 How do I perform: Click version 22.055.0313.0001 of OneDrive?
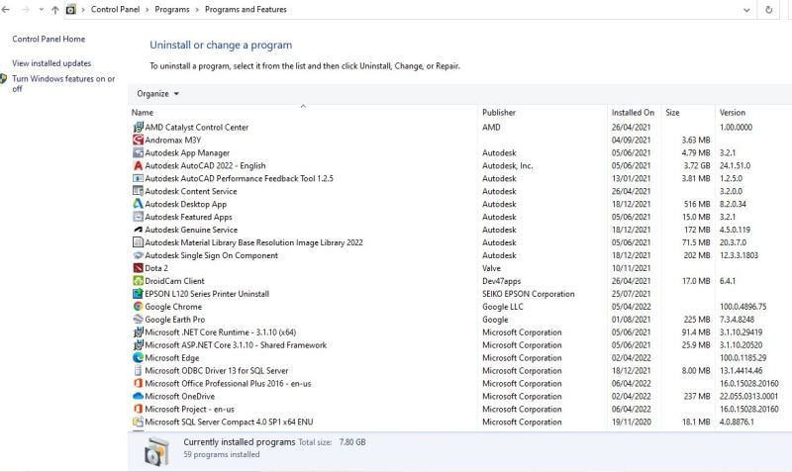click(749, 396)
